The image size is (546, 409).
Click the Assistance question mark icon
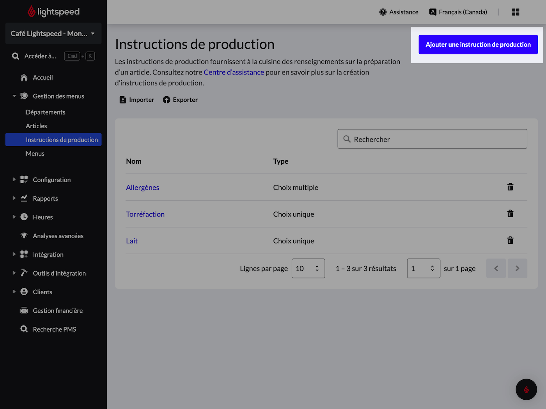(x=383, y=12)
